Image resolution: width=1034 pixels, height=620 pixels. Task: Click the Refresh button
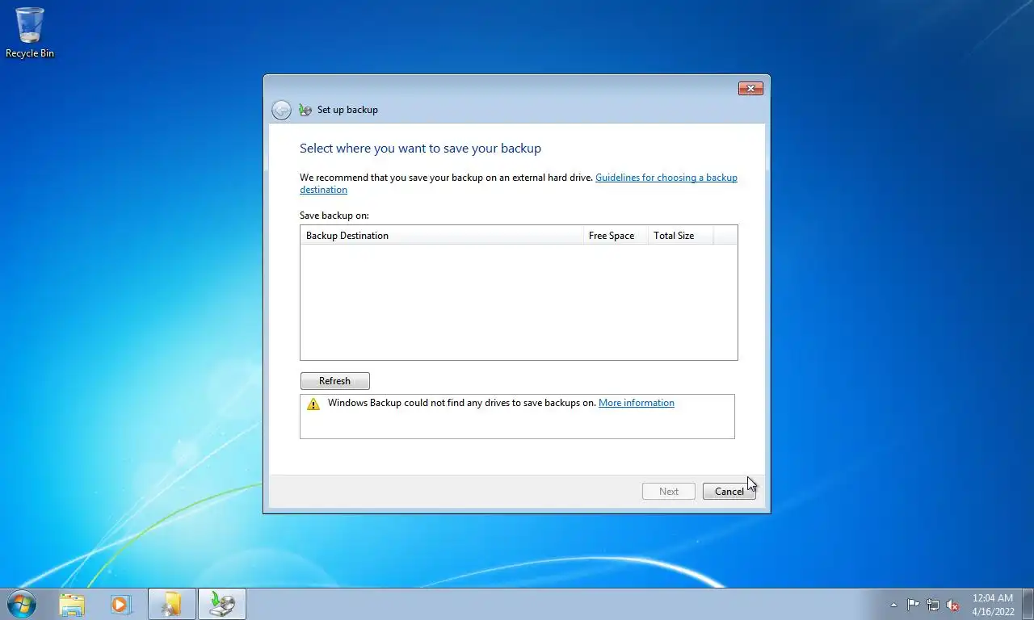(335, 381)
